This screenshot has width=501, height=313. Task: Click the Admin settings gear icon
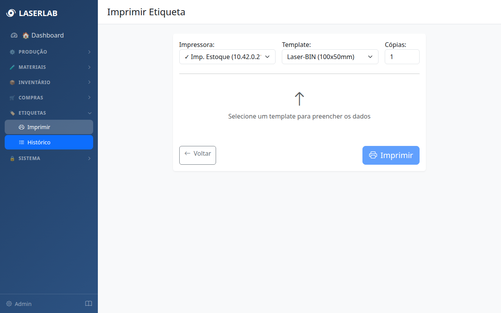(9, 304)
